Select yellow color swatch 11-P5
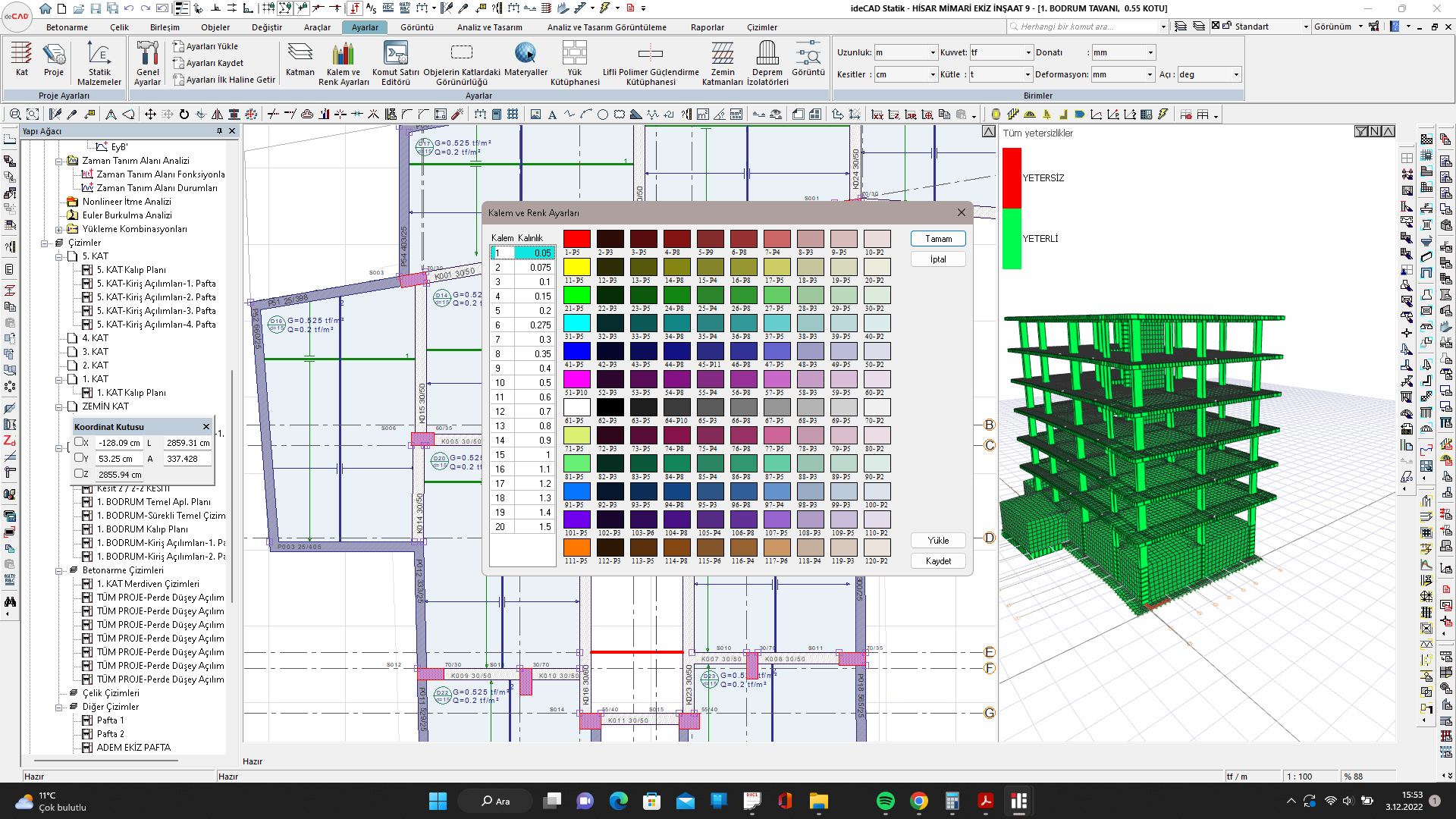1456x819 pixels. [x=576, y=267]
